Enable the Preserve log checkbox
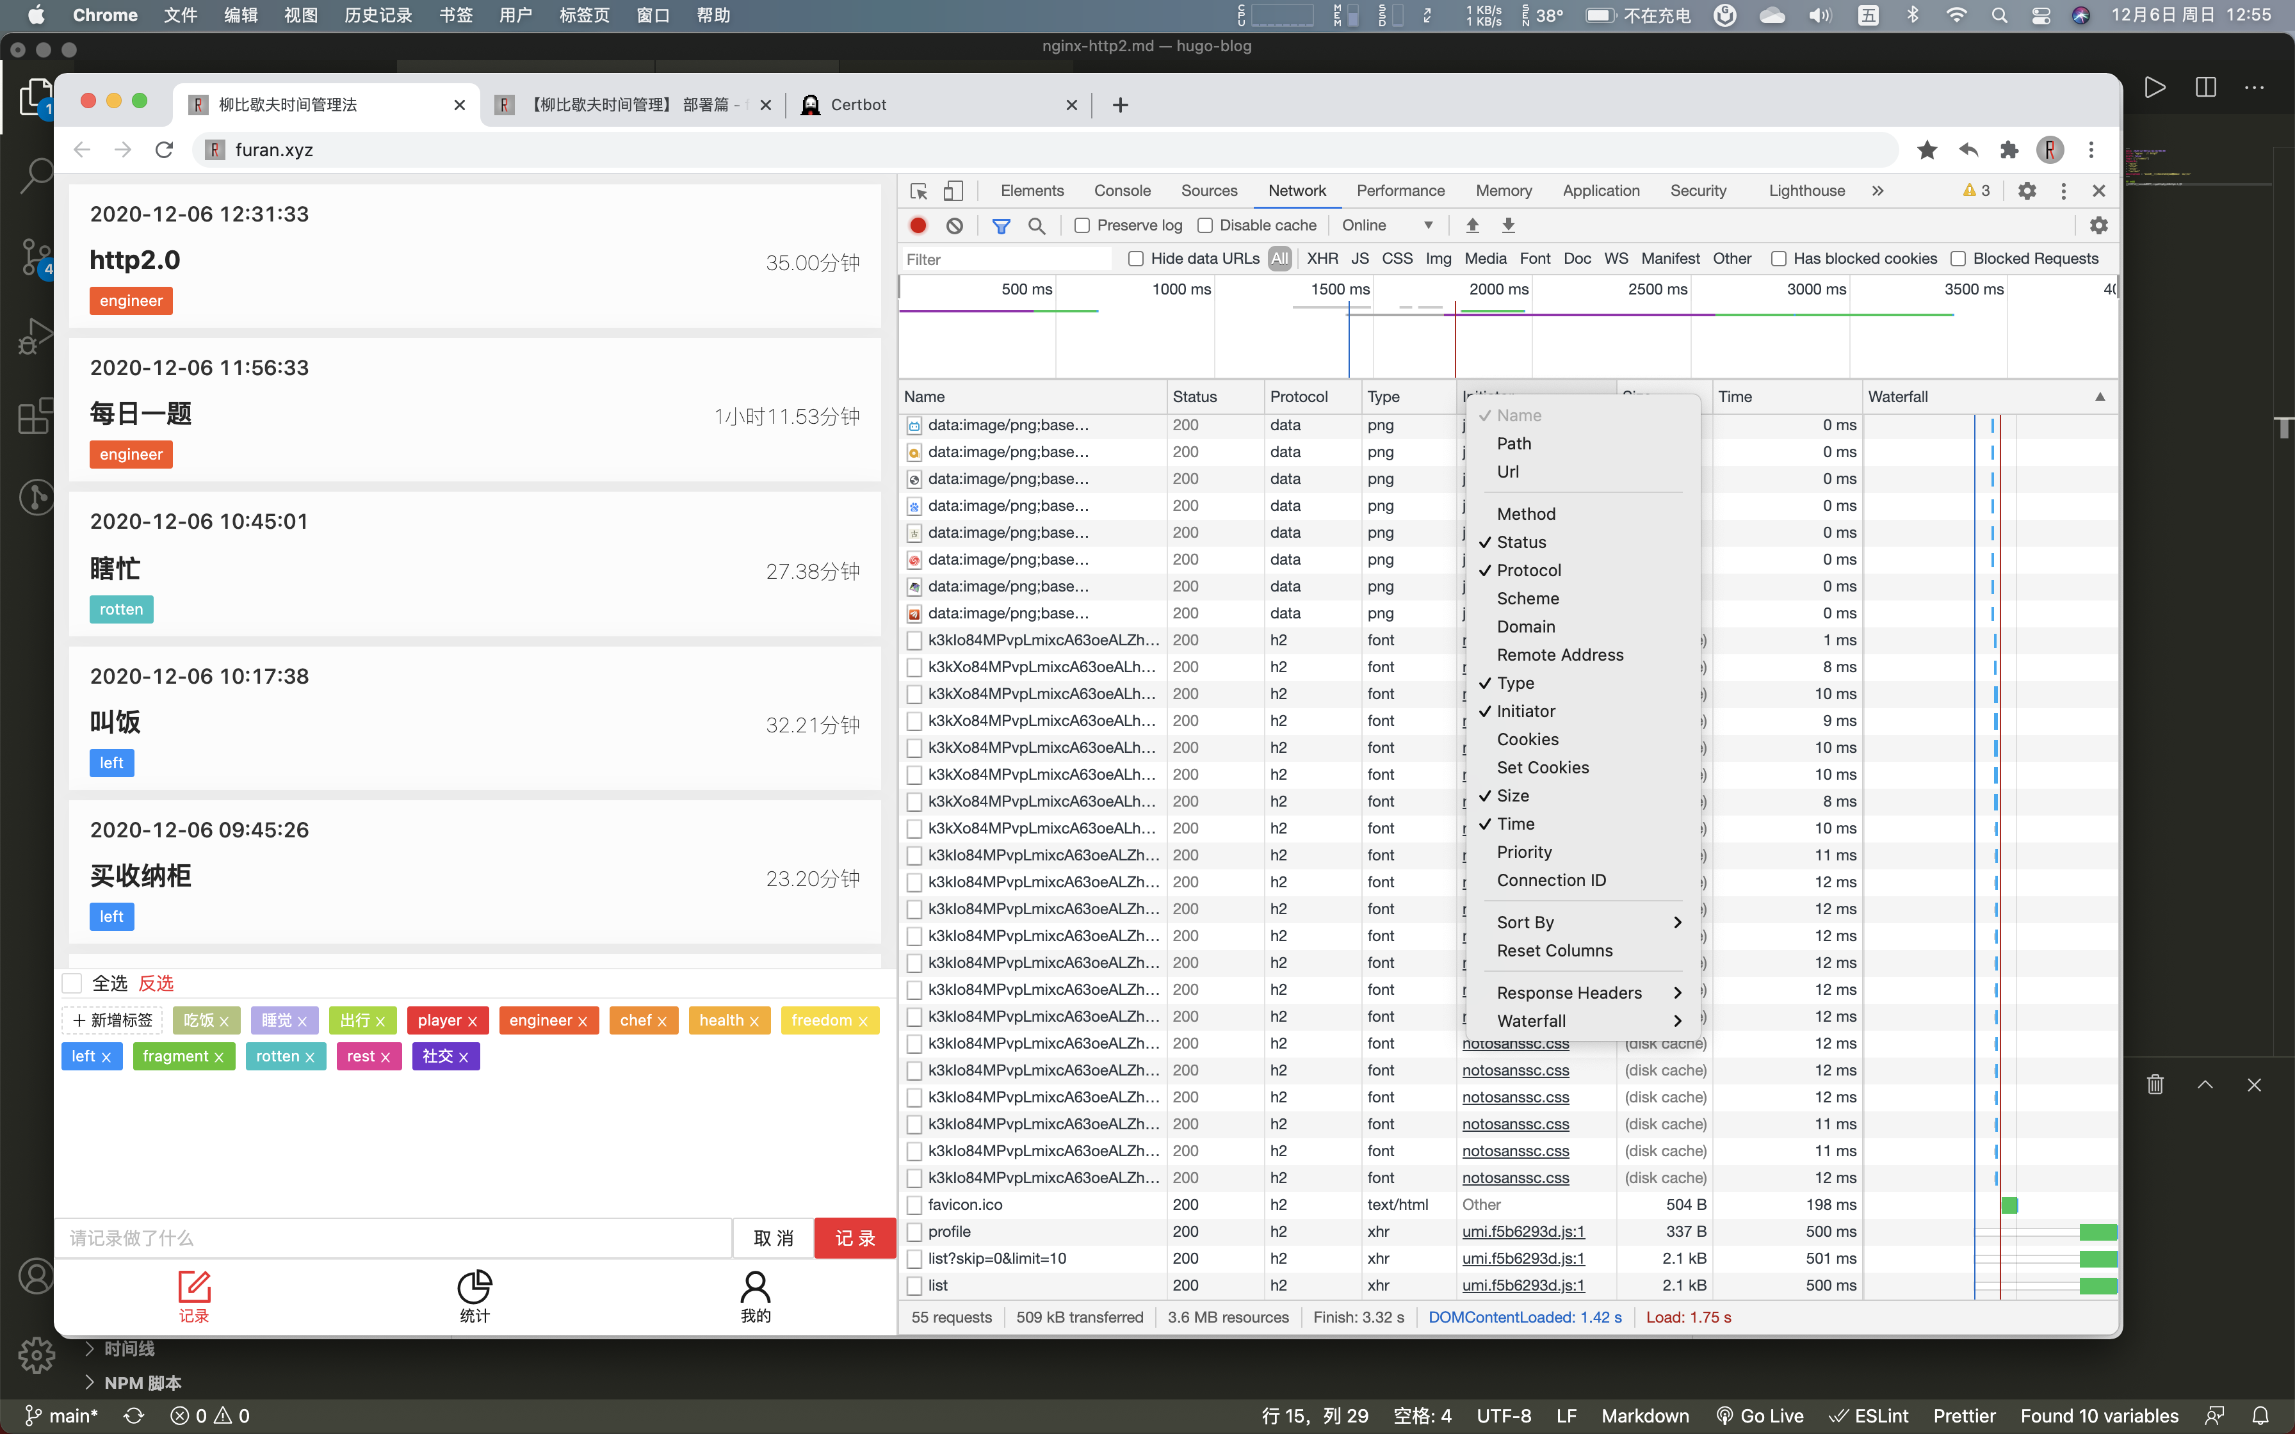2295x1434 pixels. 1082,225
